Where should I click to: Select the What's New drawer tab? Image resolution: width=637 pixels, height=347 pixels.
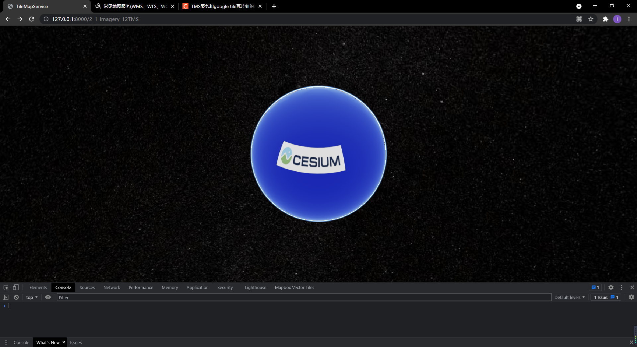point(48,342)
